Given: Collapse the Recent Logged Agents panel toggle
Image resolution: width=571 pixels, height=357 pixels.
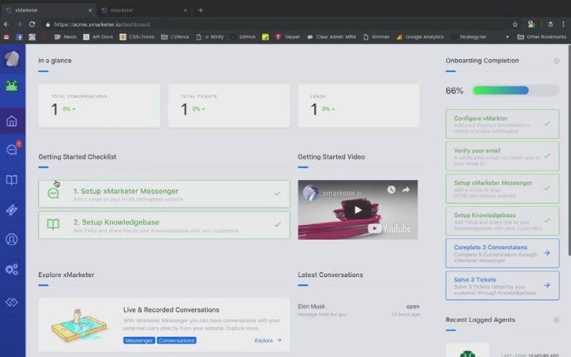Looking at the screenshot, I should [x=557, y=320].
